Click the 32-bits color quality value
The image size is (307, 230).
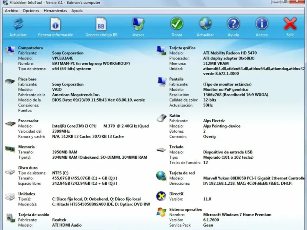coord(210,100)
